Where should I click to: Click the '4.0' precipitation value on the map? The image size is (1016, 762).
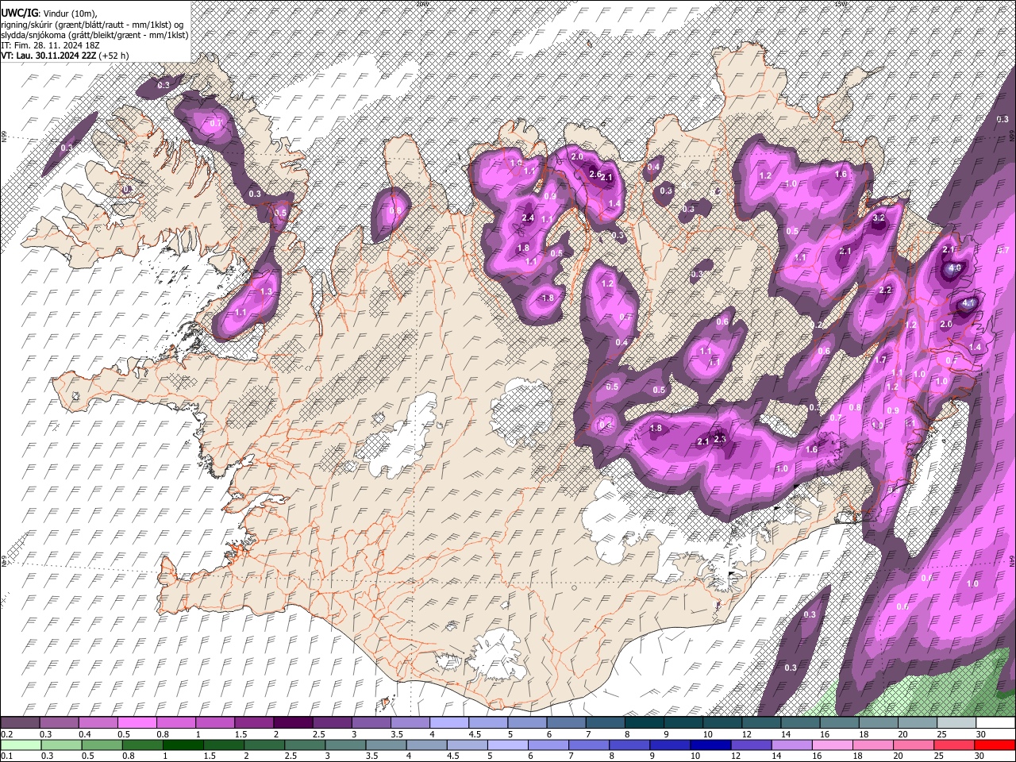pos(956,268)
